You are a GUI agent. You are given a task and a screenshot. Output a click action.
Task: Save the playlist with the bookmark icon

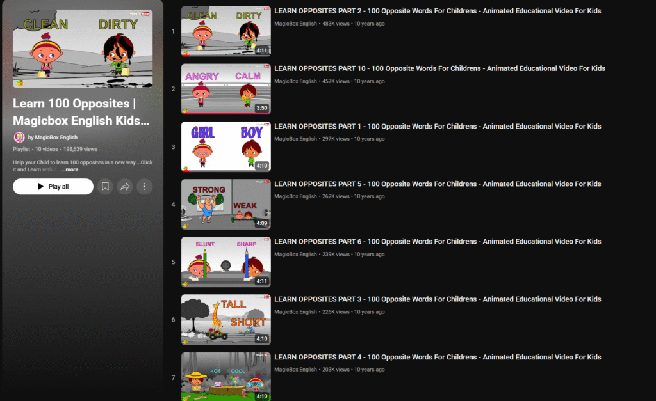pos(105,186)
